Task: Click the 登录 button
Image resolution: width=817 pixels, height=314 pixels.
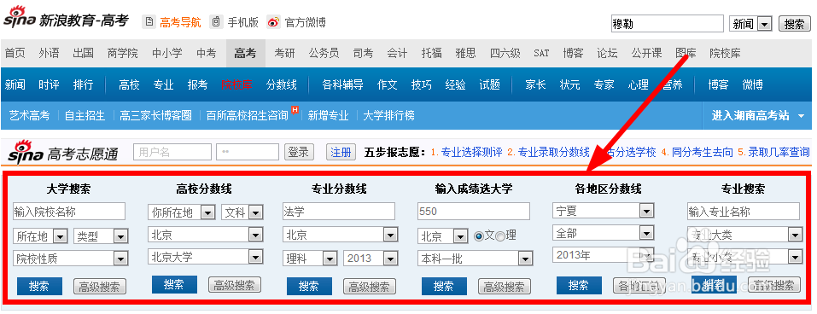Action: click(x=299, y=152)
